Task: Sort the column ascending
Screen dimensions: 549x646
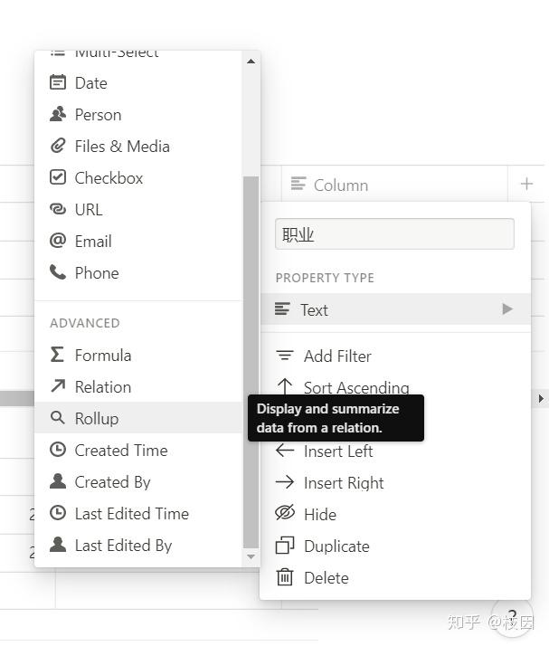Action: click(355, 387)
